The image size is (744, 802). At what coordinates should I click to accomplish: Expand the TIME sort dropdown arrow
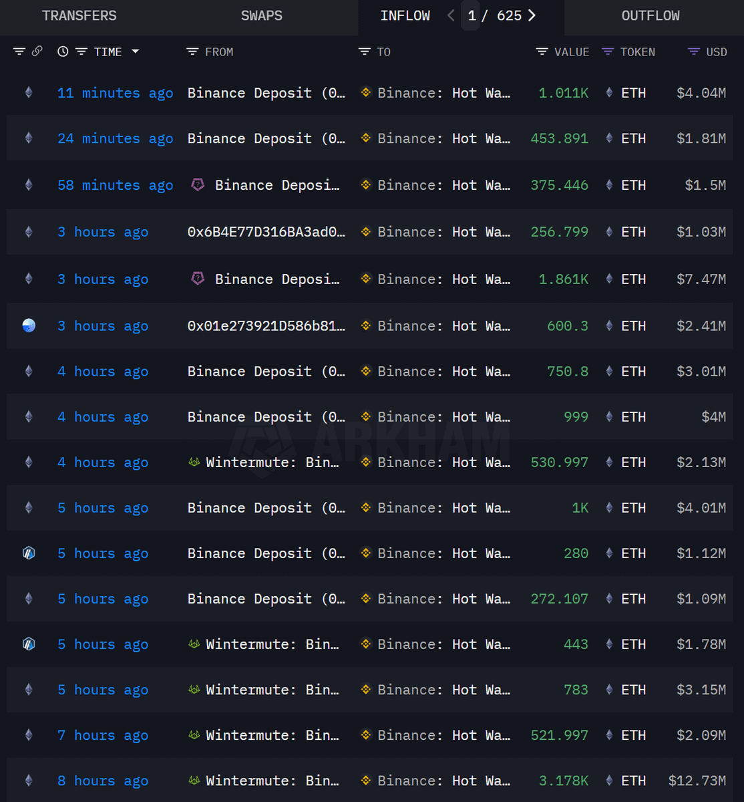click(x=136, y=51)
